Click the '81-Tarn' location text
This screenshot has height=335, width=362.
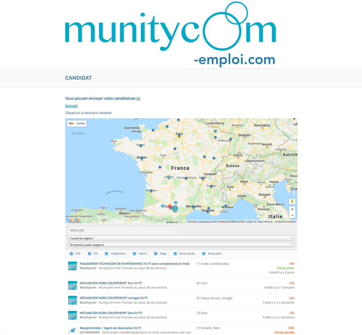click(202, 283)
